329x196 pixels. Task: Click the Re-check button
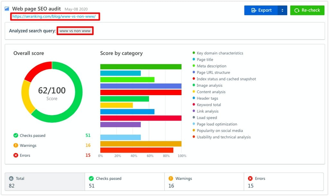click(x=307, y=10)
